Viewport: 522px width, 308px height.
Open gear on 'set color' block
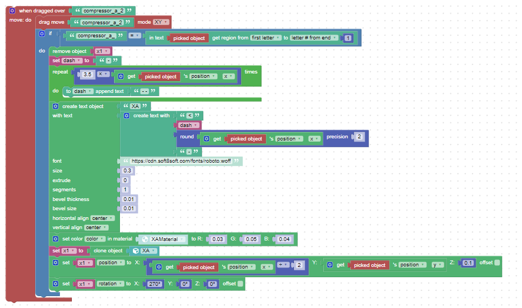[56, 239]
